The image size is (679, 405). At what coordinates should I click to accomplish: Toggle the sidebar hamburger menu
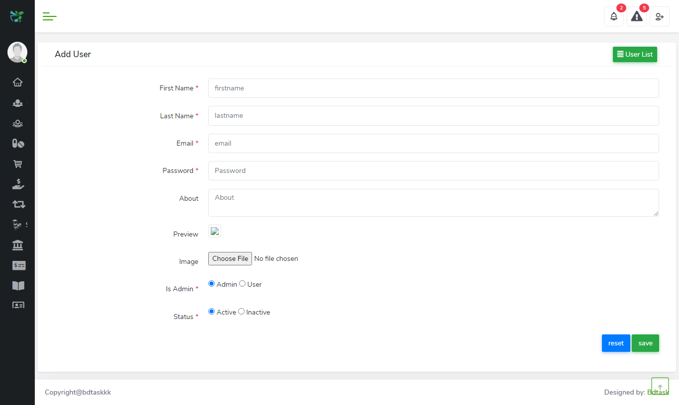[50, 16]
